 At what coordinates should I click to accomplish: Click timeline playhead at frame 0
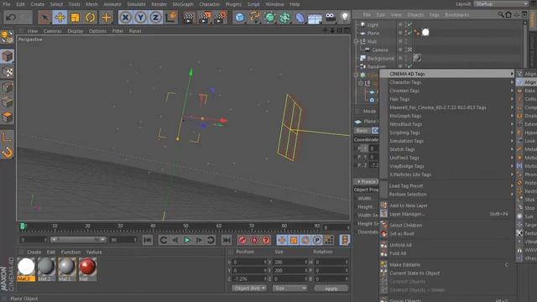click(x=23, y=226)
